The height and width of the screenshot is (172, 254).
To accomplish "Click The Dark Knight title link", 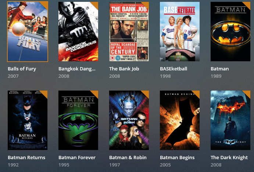I will pos(229,158).
